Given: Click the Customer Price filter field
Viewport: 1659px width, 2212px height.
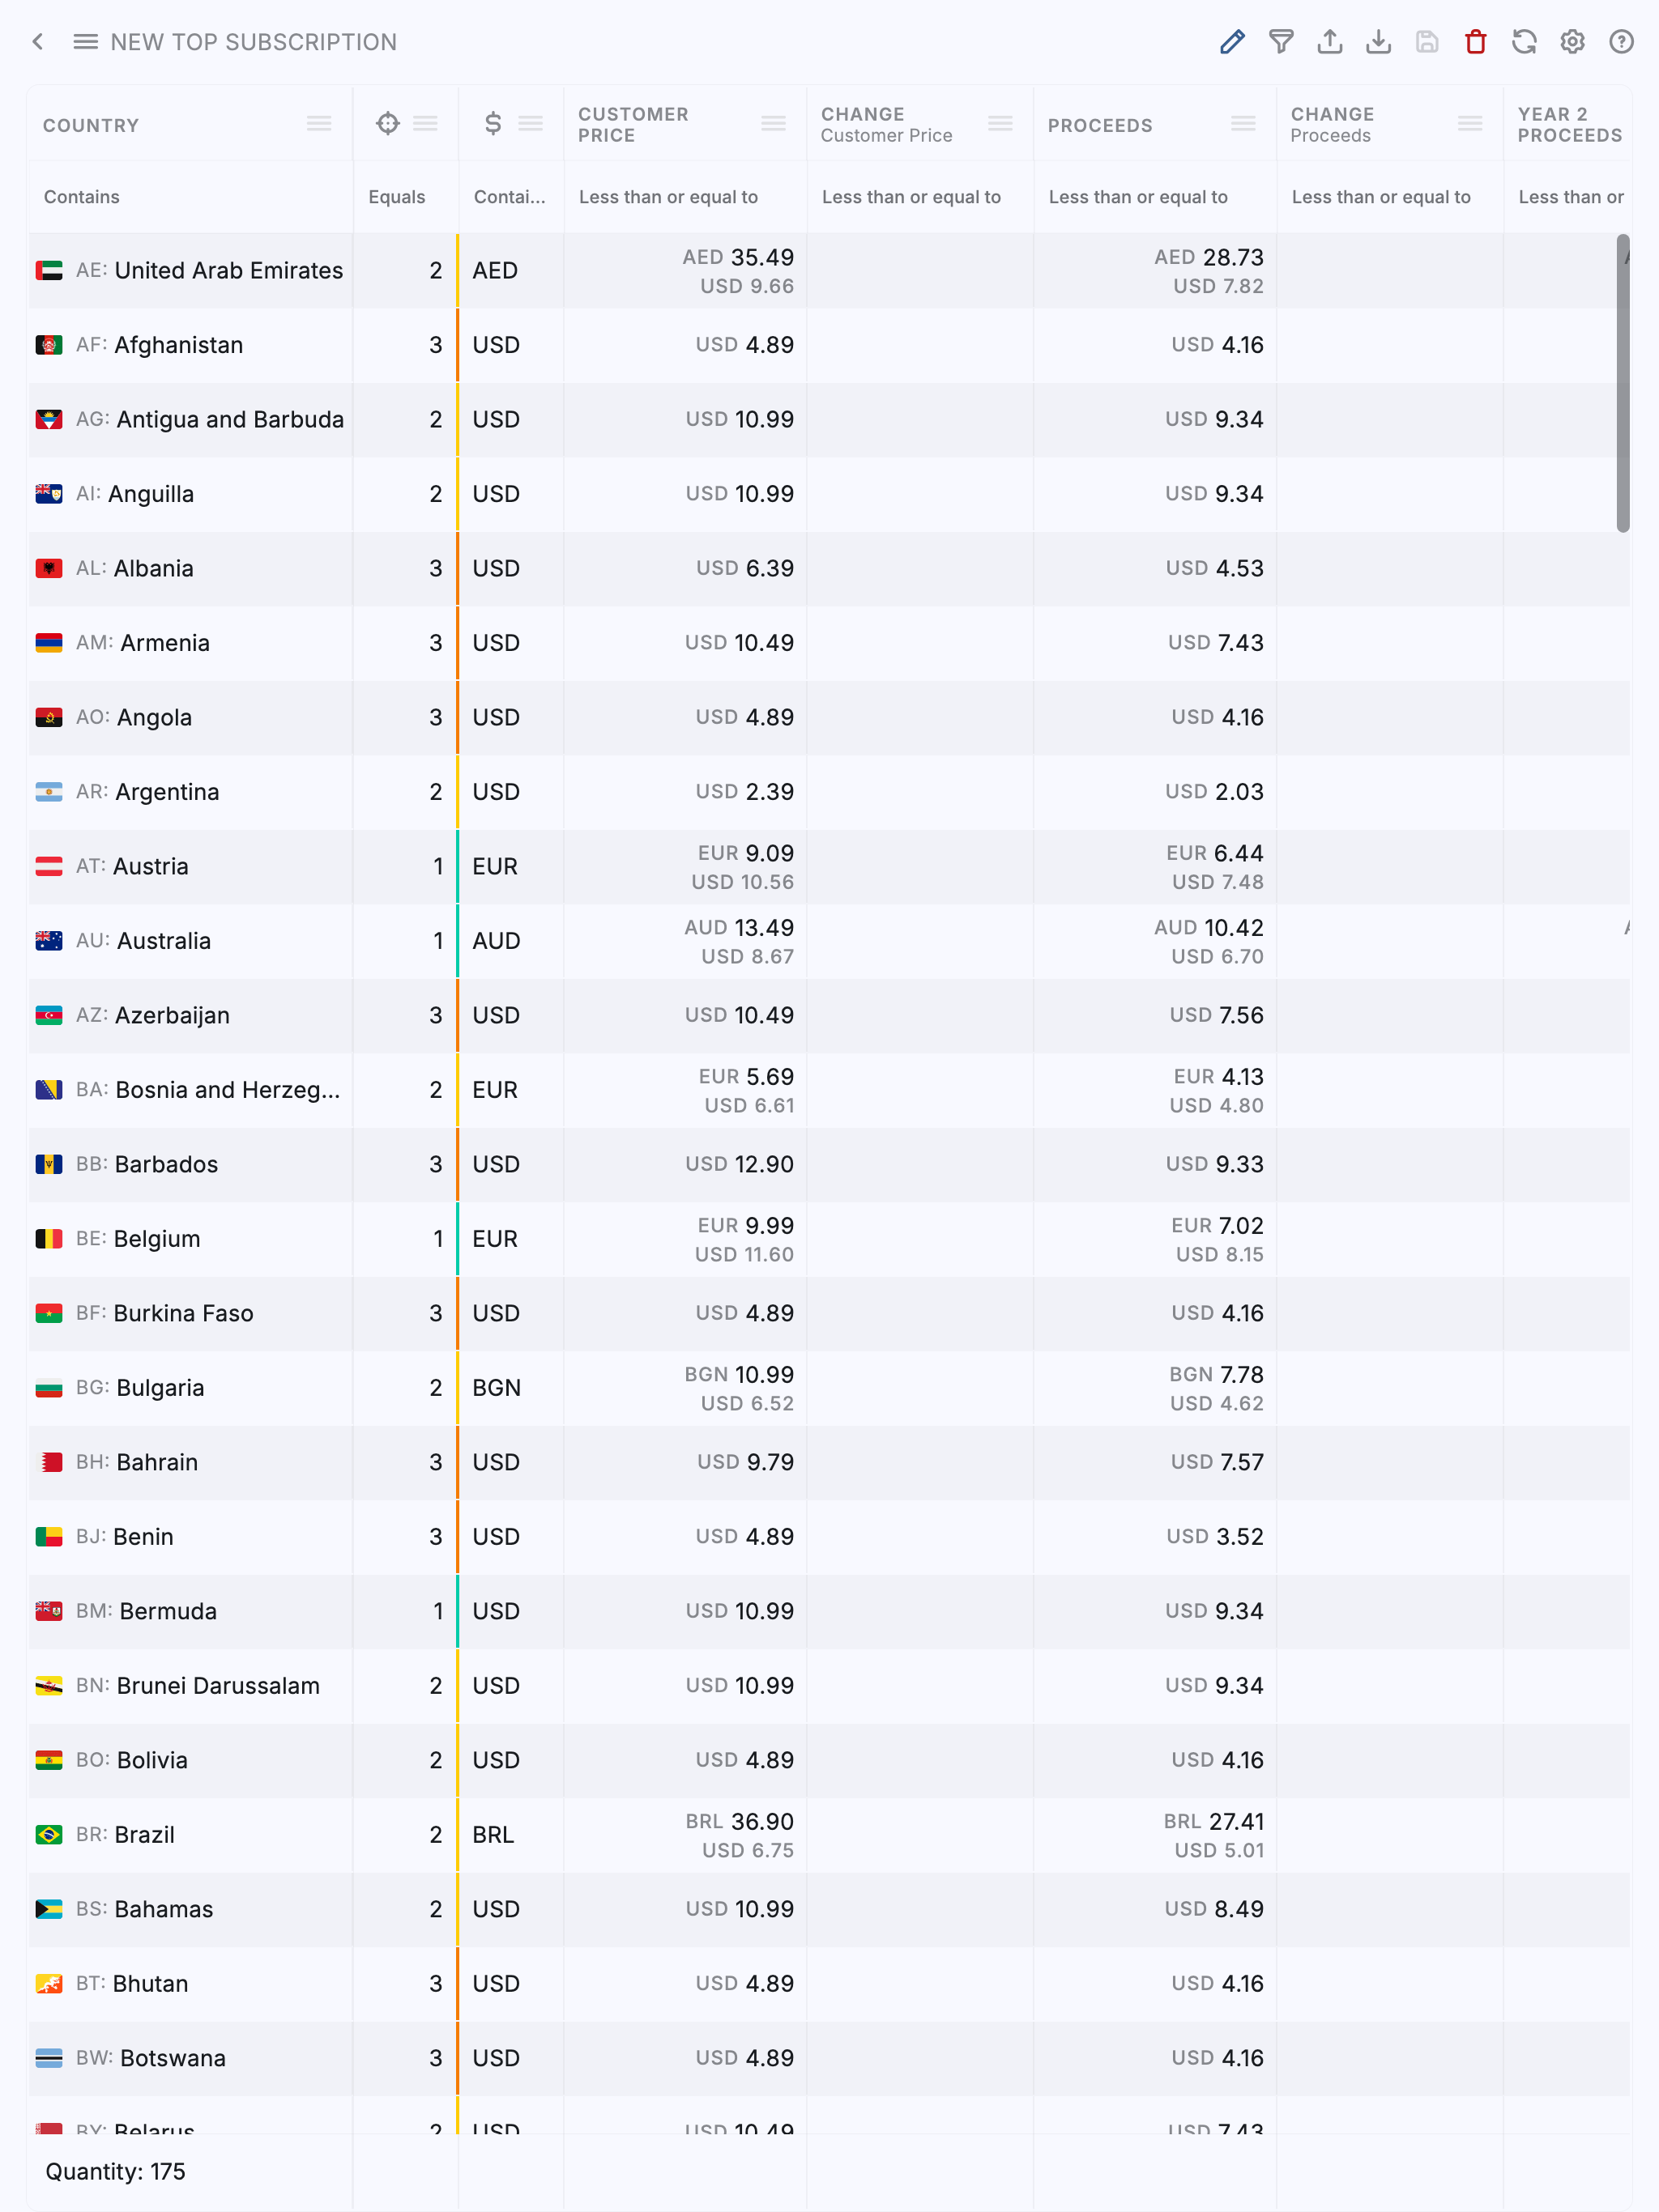Looking at the screenshot, I should pyautogui.click(x=684, y=197).
